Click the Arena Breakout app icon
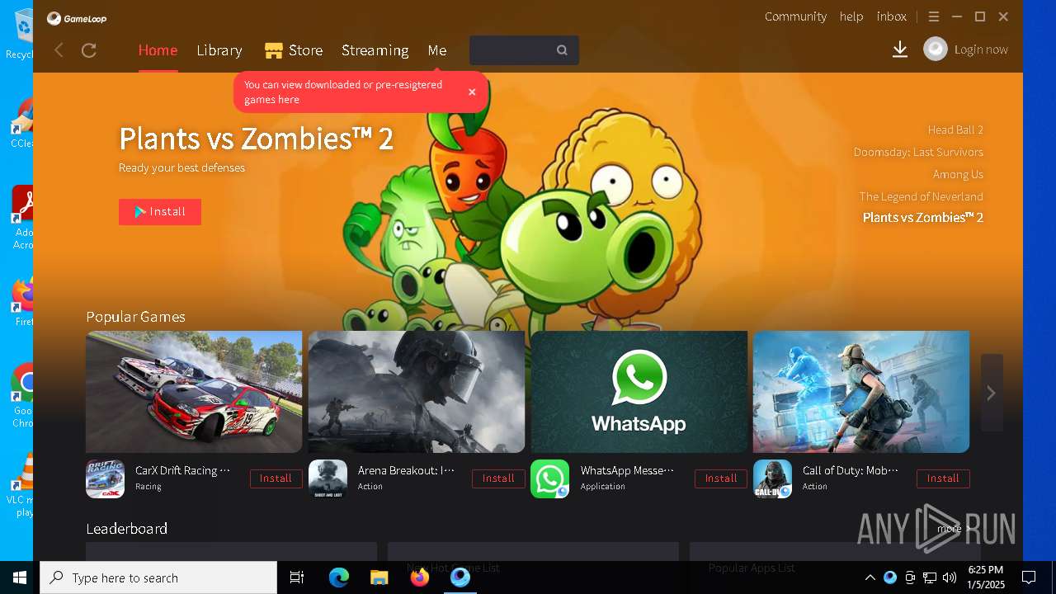Screen dimensions: 1056x594 [x=328, y=478]
